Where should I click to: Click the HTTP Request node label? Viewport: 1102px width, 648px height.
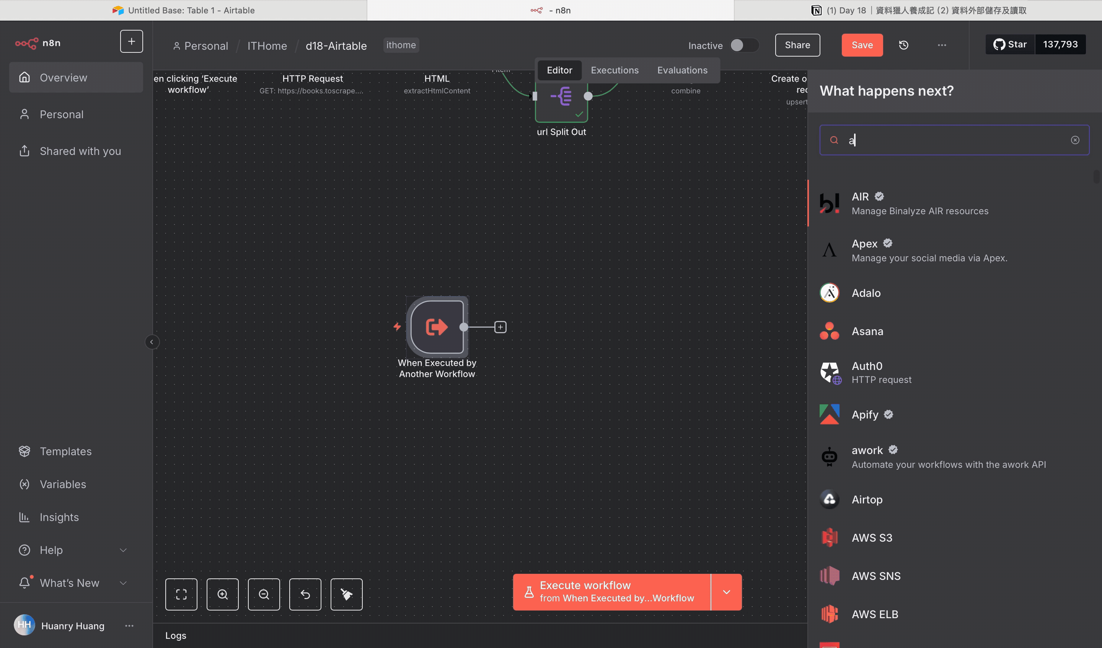point(312,78)
